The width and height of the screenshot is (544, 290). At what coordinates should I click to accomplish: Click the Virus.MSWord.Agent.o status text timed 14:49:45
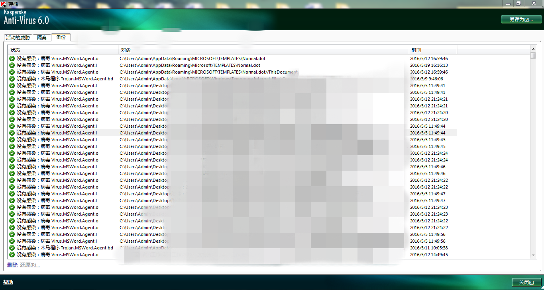57,255
